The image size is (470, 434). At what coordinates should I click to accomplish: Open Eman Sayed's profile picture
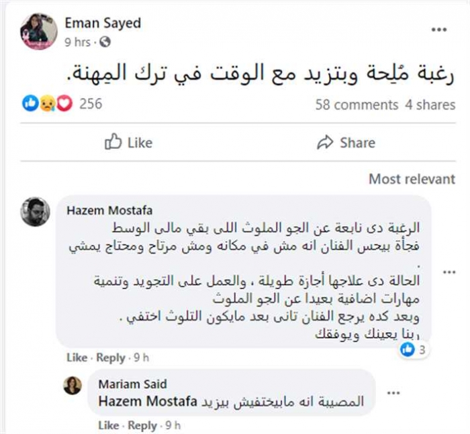tap(38, 30)
